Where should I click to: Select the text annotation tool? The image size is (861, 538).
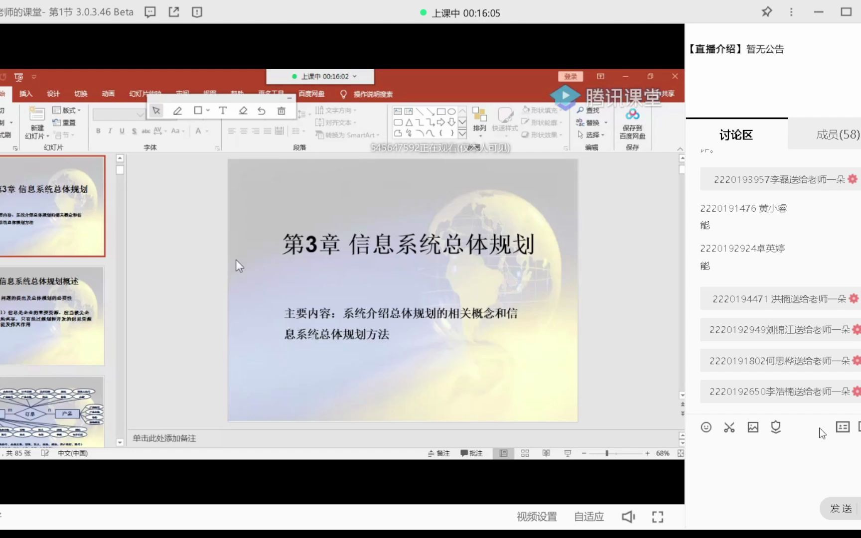pyautogui.click(x=223, y=111)
